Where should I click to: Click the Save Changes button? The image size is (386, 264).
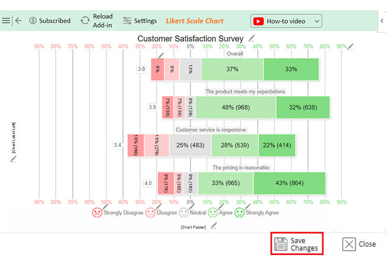tap(297, 244)
